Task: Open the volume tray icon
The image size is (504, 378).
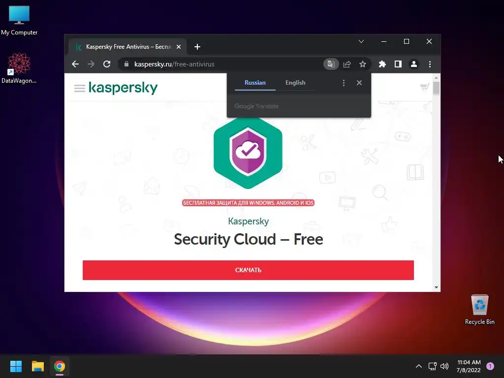Action: click(x=444, y=366)
